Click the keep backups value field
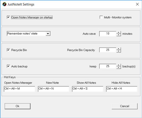This screenshot has height=118, width=142. tap(108, 66)
